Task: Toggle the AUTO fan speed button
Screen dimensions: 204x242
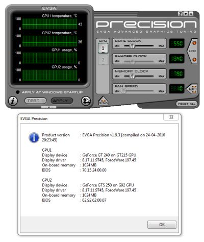Action: click(192, 89)
